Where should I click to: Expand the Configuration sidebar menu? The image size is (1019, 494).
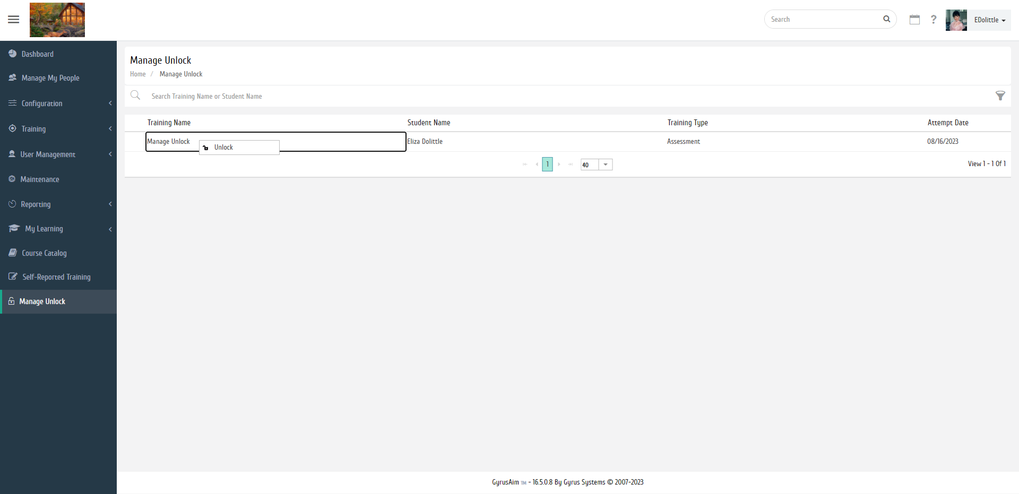pos(42,103)
